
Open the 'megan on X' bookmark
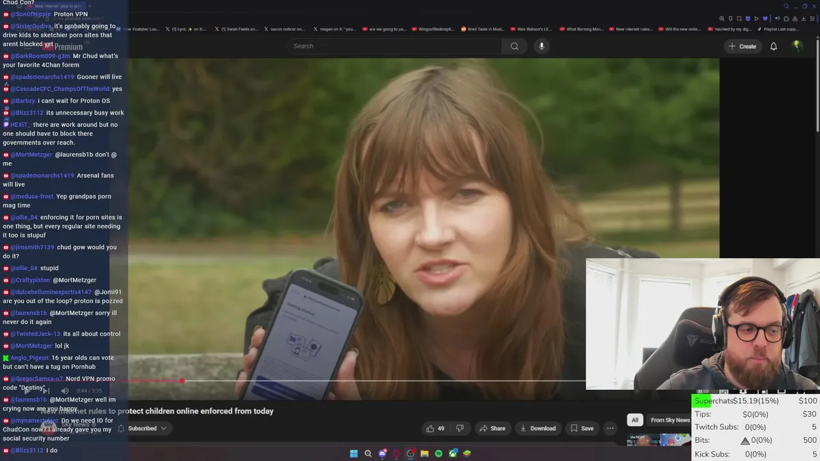pyautogui.click(x=334, y=29)
